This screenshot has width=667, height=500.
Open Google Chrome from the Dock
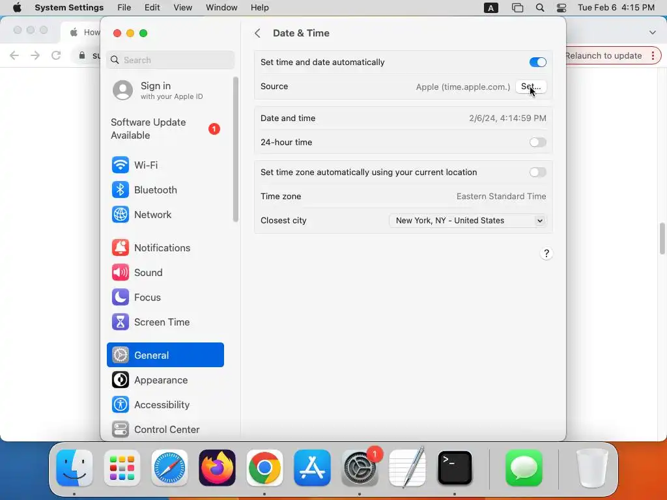click(264, 467)
